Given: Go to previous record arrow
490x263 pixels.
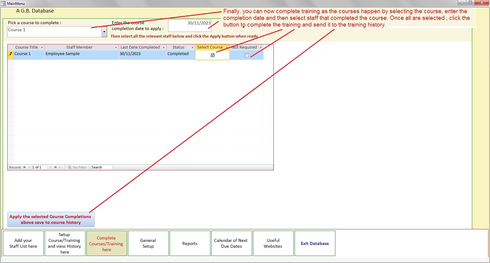Looking at the screenshot, I should click(x=29, y=167).
